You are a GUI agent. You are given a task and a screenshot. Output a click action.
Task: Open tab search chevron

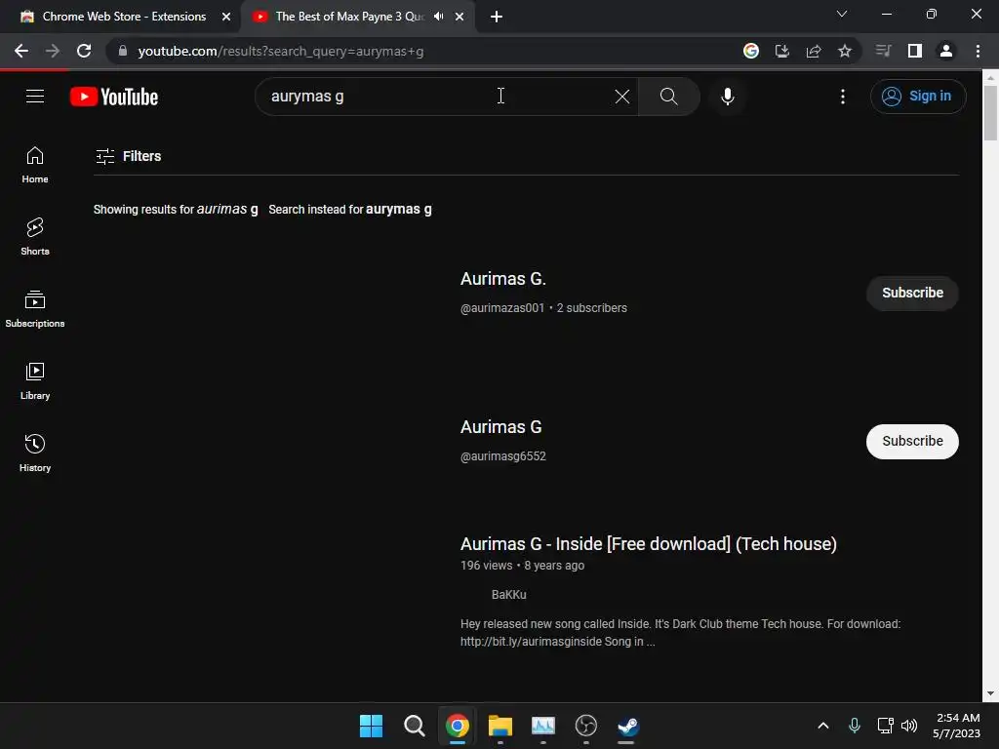841,14
